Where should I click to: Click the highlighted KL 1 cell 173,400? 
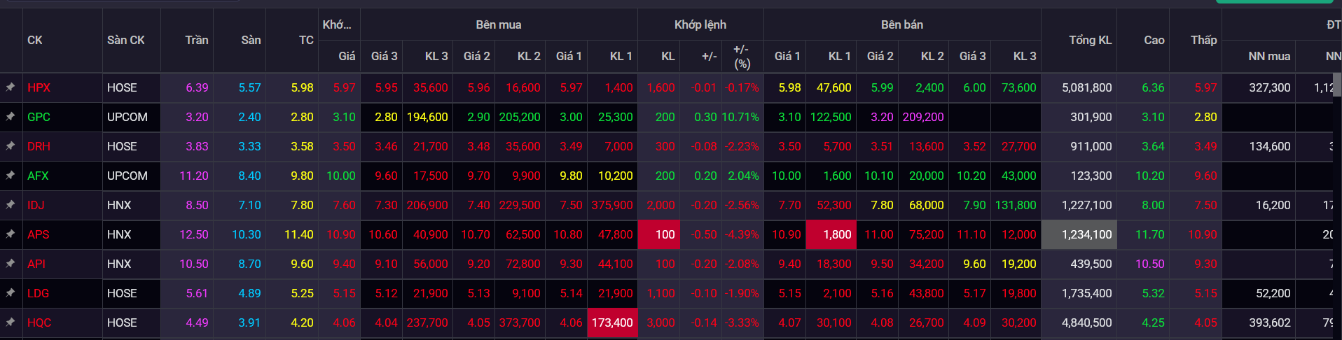[613, 323]
